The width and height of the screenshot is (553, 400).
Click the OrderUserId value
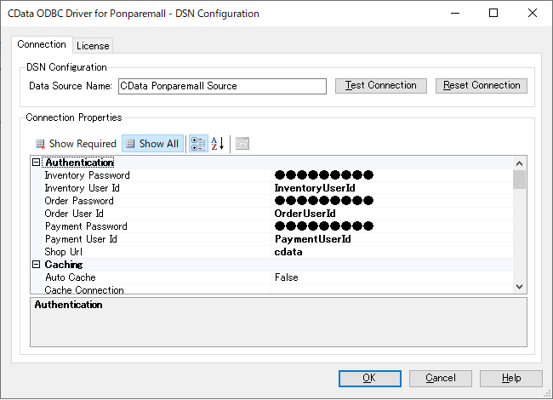click(x=305, y=214)
